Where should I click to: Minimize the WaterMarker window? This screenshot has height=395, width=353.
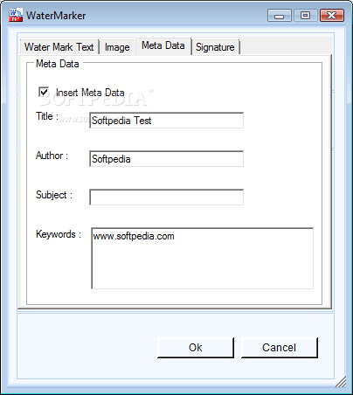point(280,15)
